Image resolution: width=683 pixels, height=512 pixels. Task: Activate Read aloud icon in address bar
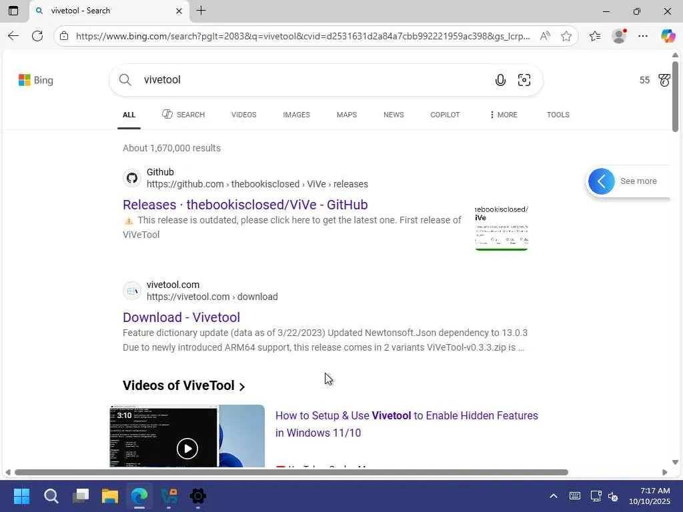544,36
